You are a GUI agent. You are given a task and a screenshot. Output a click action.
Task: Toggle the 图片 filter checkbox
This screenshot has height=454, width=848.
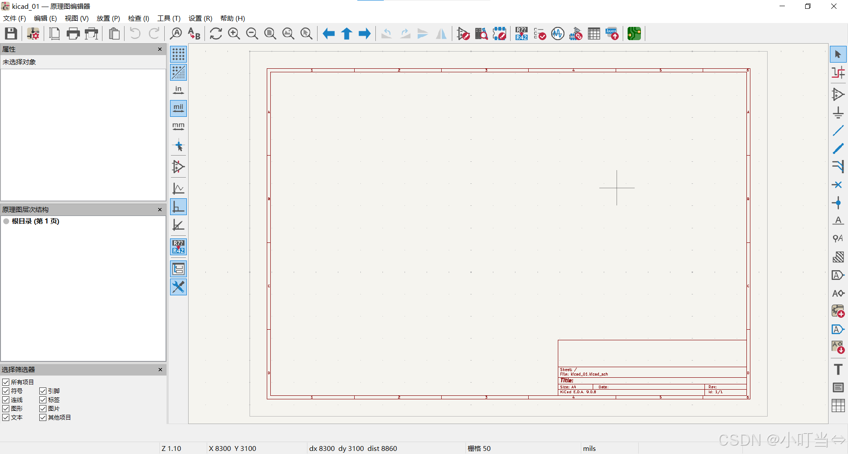tap(43, 409)
